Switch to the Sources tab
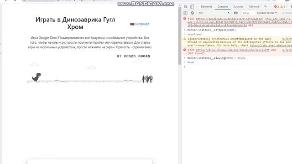Viewport: 292px width, 164px height. coord(238,6)
